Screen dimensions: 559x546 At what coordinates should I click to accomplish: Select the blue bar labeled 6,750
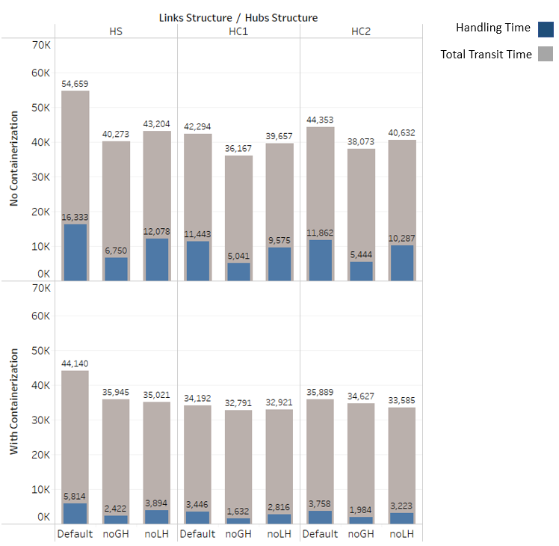point(117,269)
